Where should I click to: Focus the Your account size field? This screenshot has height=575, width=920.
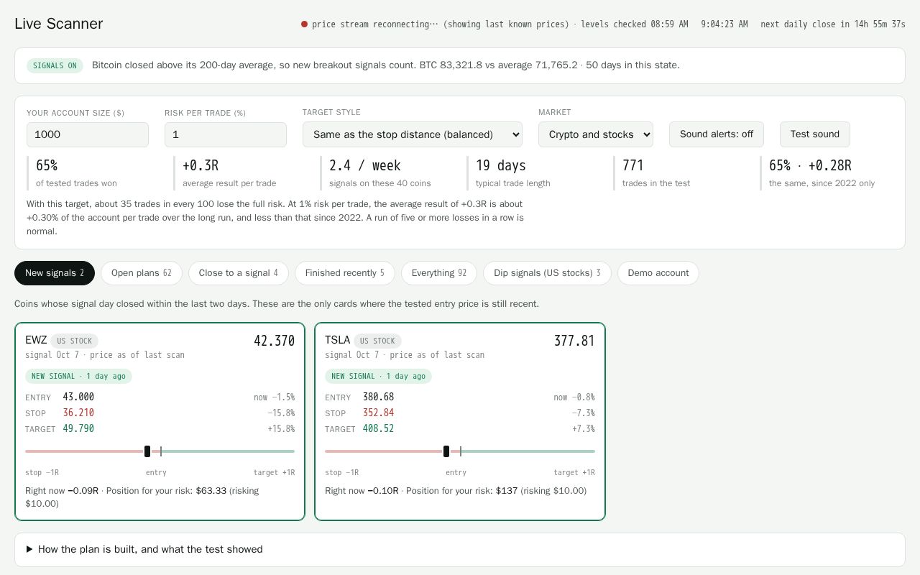click(x=88, y=134)
